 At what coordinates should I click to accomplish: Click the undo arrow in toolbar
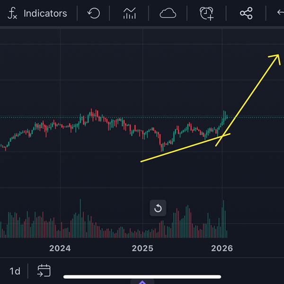(94, 13)
